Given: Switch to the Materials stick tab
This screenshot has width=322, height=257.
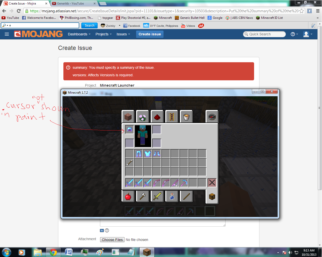Looking at the screenshot, I should pos(186,196).
